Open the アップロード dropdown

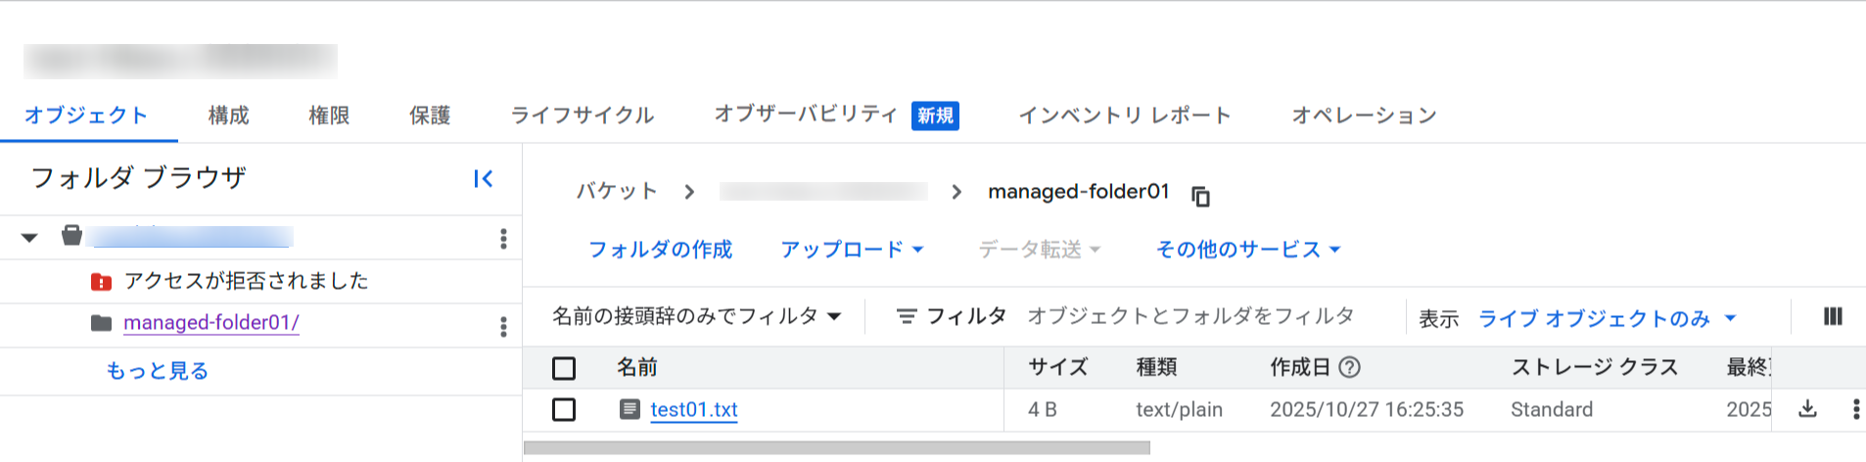pos(852,250)
